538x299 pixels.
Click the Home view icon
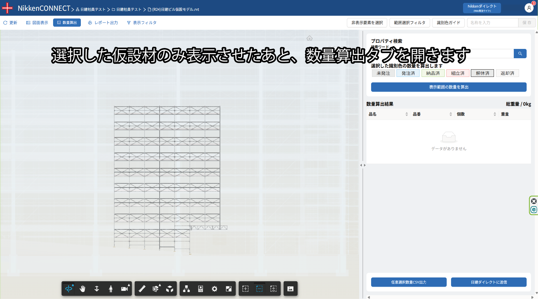point(310,38)
